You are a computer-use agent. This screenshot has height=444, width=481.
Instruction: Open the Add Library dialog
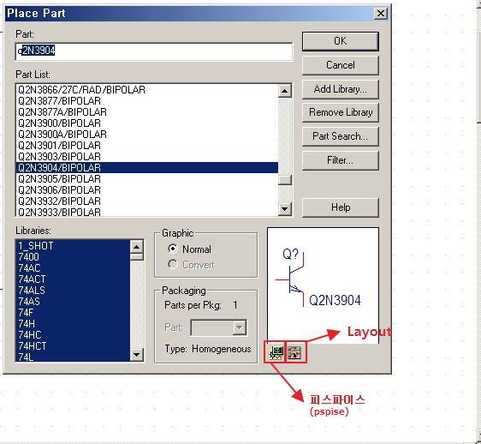pyautogui.click(x=340, y=89)
